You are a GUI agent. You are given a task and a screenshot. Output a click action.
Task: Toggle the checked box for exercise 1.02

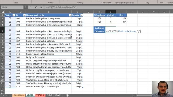[x=10, y=22]
